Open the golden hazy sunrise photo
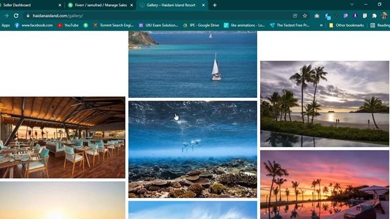The image size is (390, 219). point(62,200)
